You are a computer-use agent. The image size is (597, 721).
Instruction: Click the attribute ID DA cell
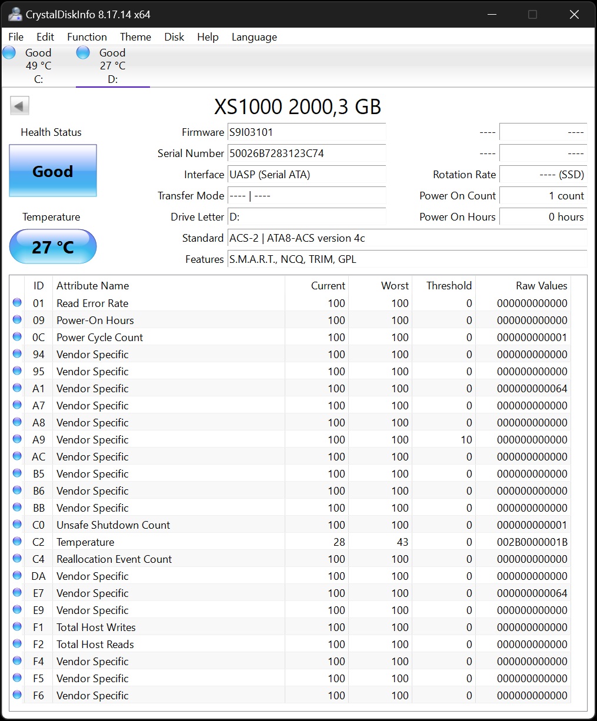pyautogui.click(x=38, y=576)
